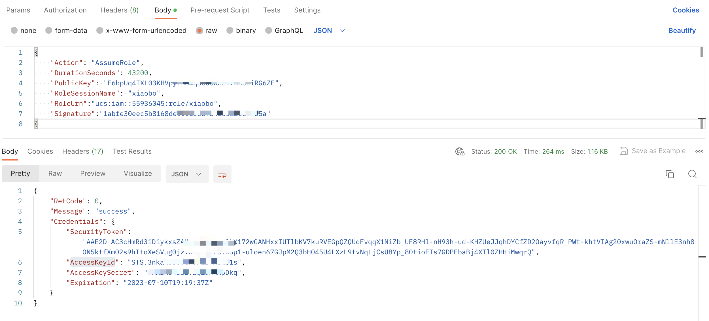
Task: Click the network globe lock icon
Action: pos(460,151)
